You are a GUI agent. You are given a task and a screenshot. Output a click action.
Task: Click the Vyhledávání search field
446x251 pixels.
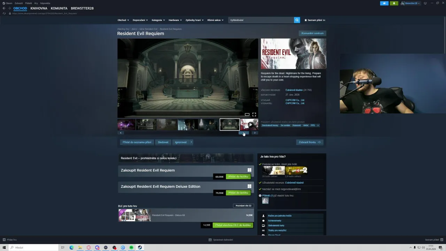(261, 20)
